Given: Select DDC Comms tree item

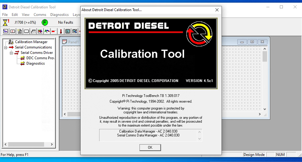Looking at the screenshot, I should point(40,58).
